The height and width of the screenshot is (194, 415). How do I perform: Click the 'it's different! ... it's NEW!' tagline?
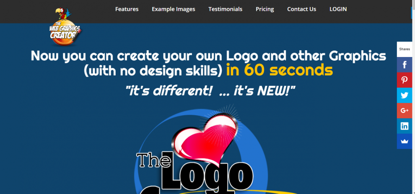[210, 91]
